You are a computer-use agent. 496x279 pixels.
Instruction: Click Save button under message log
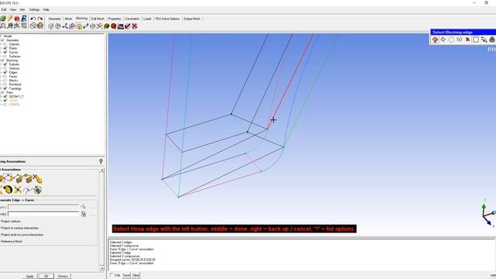click(x=126, y=275)
